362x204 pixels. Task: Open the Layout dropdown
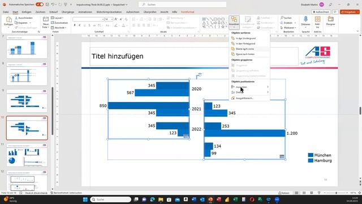coord(57,18)
